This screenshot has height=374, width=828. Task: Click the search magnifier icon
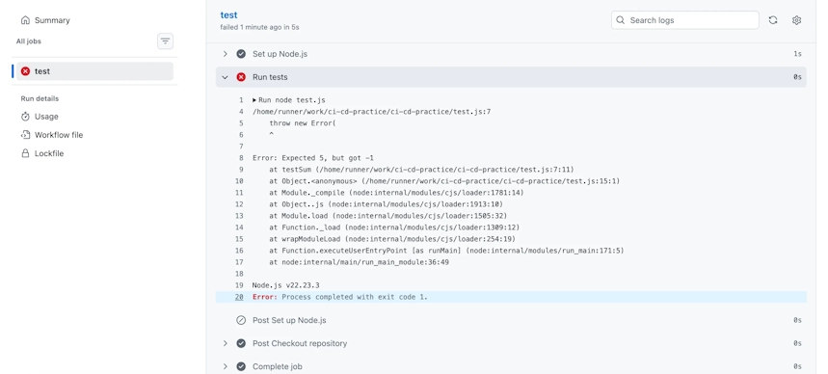(x=621, y=20)
